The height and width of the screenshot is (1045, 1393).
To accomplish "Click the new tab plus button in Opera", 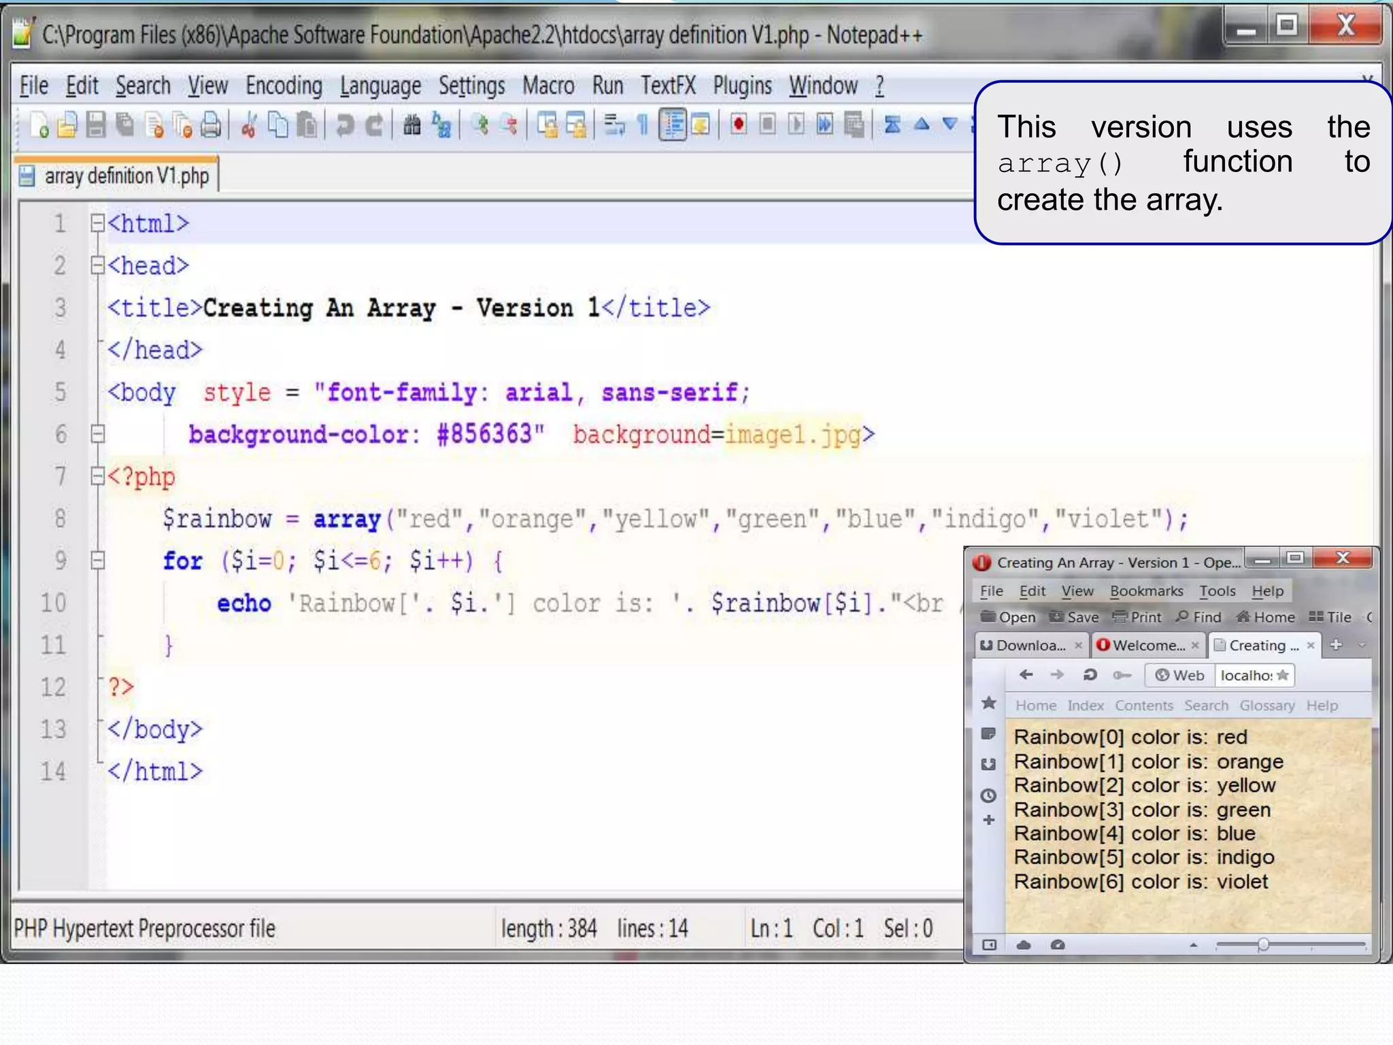I will (1336, 644).
